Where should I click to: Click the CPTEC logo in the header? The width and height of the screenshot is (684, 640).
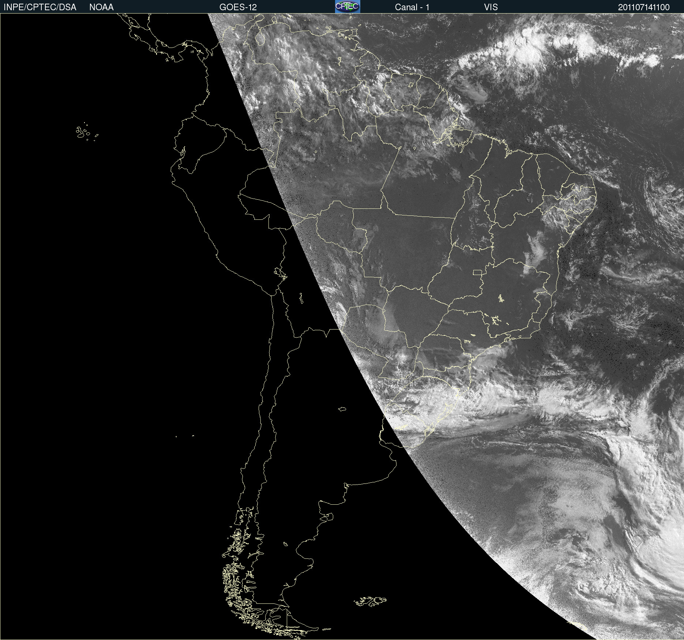pos(347,7)
